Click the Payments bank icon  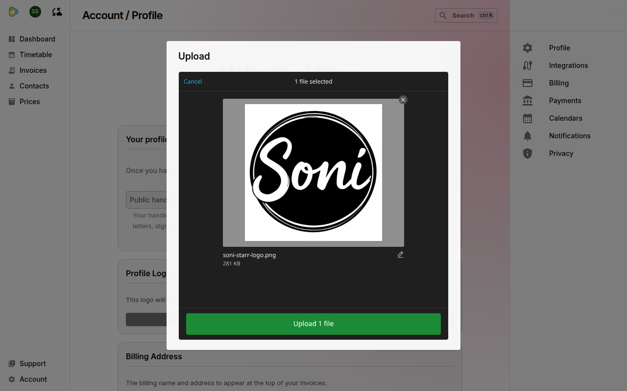tap(528, 101)
